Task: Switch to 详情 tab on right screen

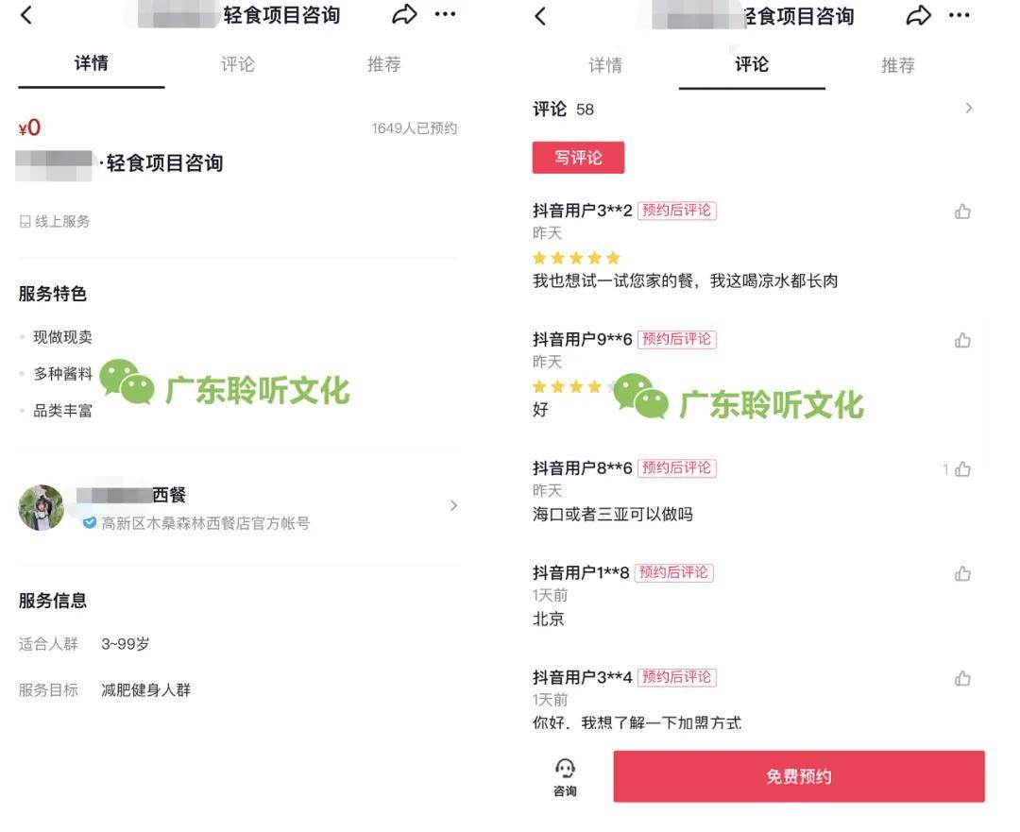Action: pos(605,65)
